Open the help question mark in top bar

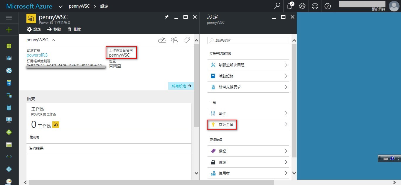(x=328, y=6)
